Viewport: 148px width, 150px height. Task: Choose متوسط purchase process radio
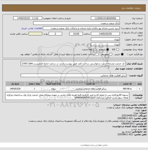111,54
